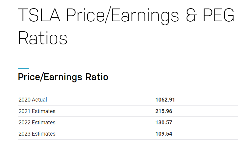Select the 2023 Estimates row label
The width and height of the screenshot is (238, 142).
point(37,134)
